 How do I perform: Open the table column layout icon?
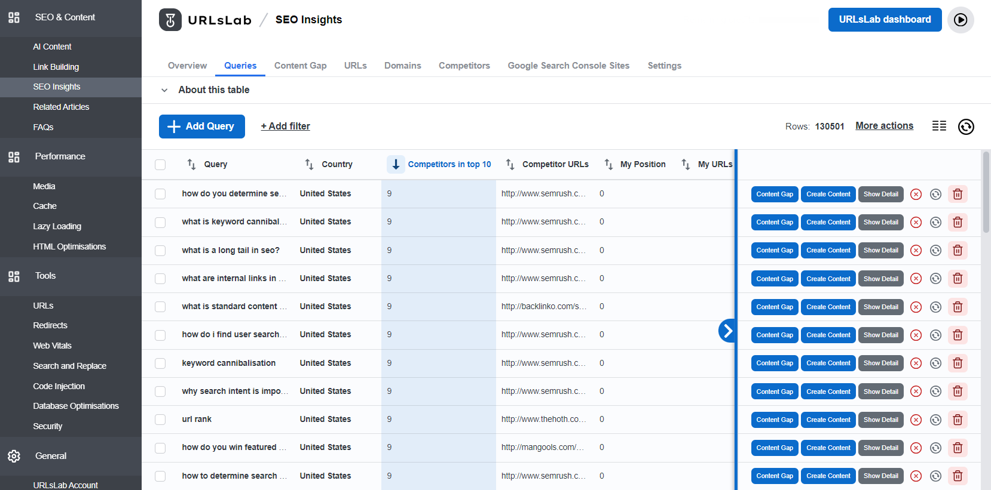pos(939,126)
